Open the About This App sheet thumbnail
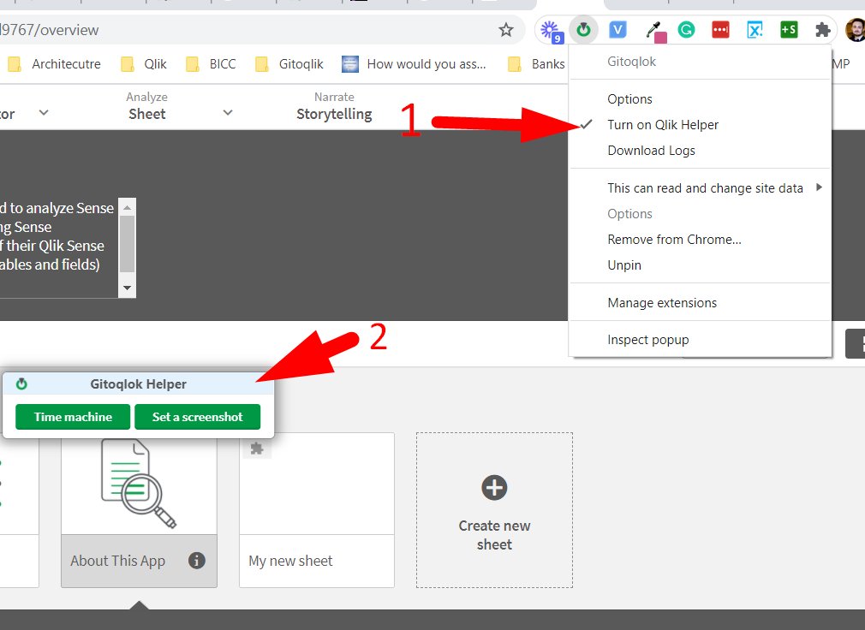The width and height of the screenshot is (865, 630). (x=139, y=484)
